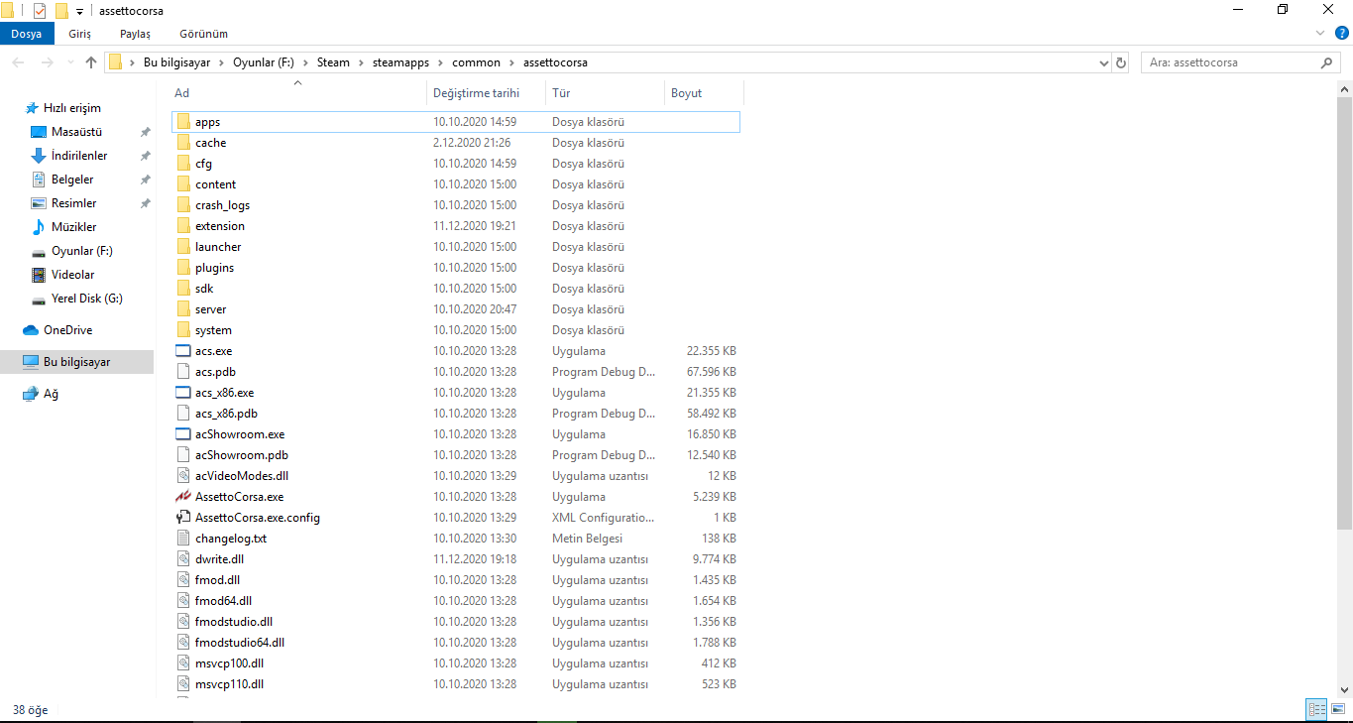
Task: Select the red AssettoCorsa.exe logo icon
Action: (182, 497)
